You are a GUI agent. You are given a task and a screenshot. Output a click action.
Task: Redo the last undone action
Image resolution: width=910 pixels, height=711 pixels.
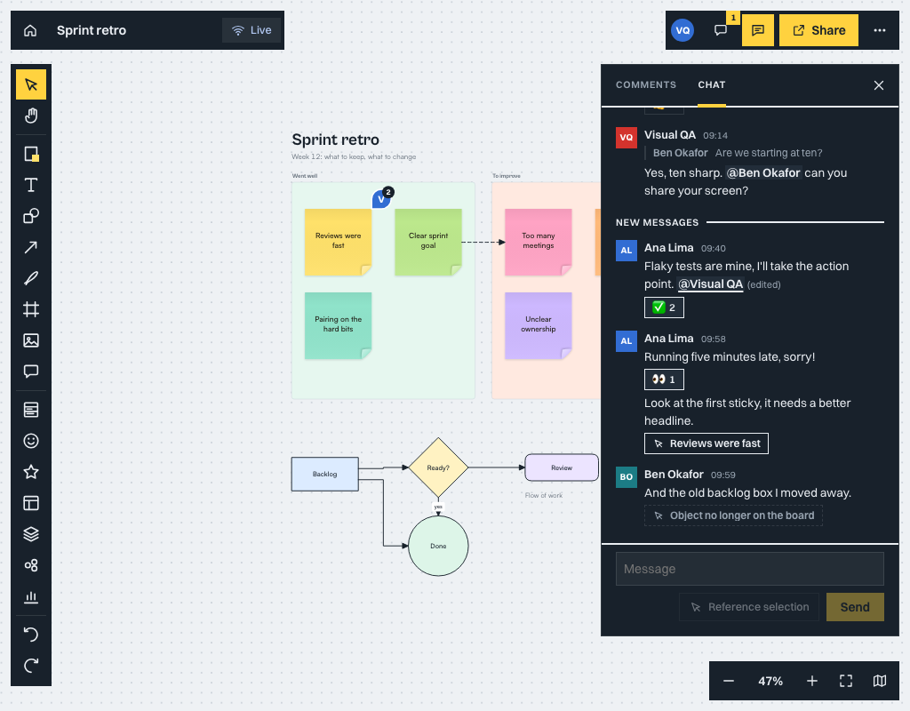pos(31,665)
